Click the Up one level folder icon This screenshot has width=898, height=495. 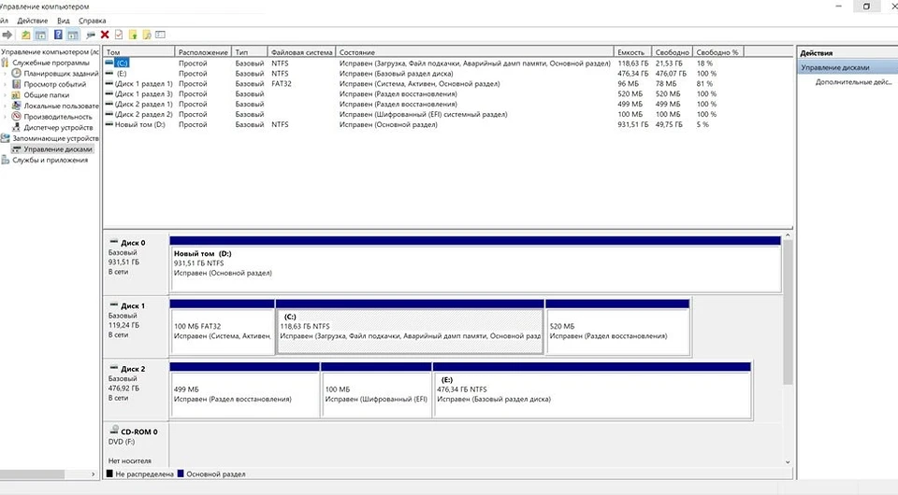(26, 35)
